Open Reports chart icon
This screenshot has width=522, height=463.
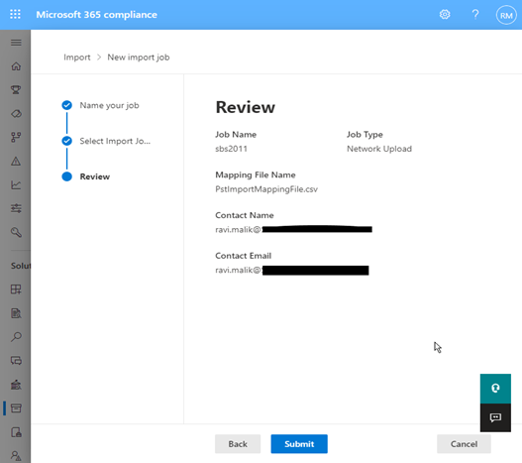(x=16, y=184)
